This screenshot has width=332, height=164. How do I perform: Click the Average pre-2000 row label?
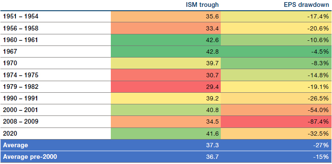pos(30,157)
